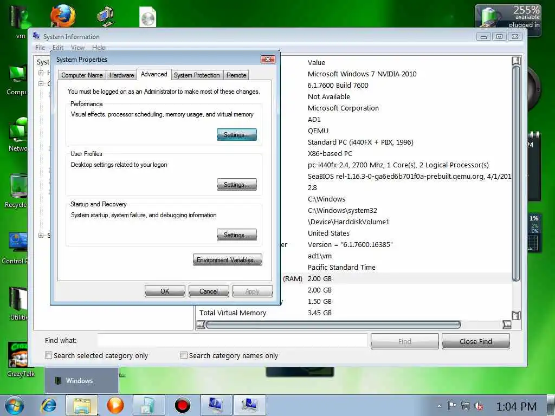Switch to Hardware tab

(x=121, y=75)
